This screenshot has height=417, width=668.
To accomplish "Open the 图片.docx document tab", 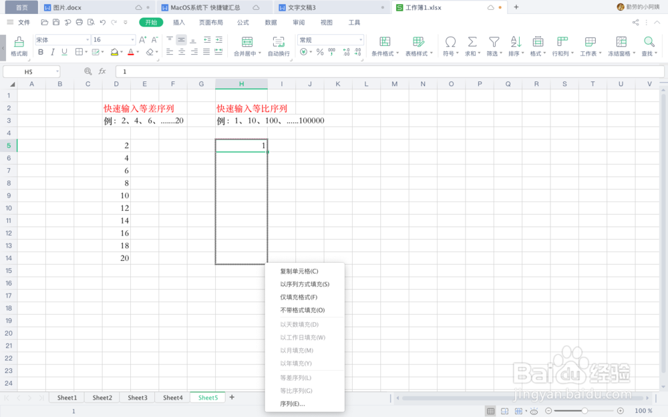I will [x=96, y=7].
